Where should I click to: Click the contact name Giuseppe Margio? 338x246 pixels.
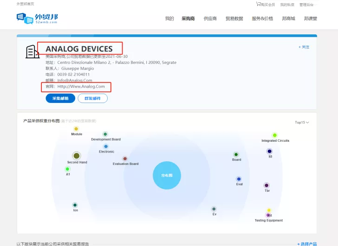pyautogui.click(x=78, y=69)
